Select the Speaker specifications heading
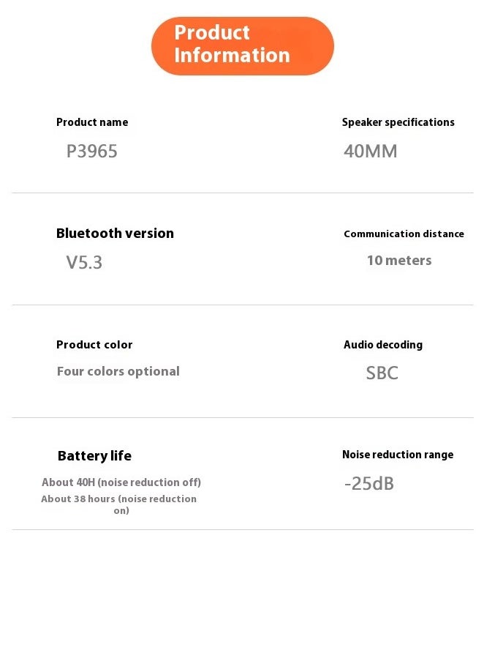The height and width of the screenshot is (664, 484). pyautogui.click(x=398, y=122)
